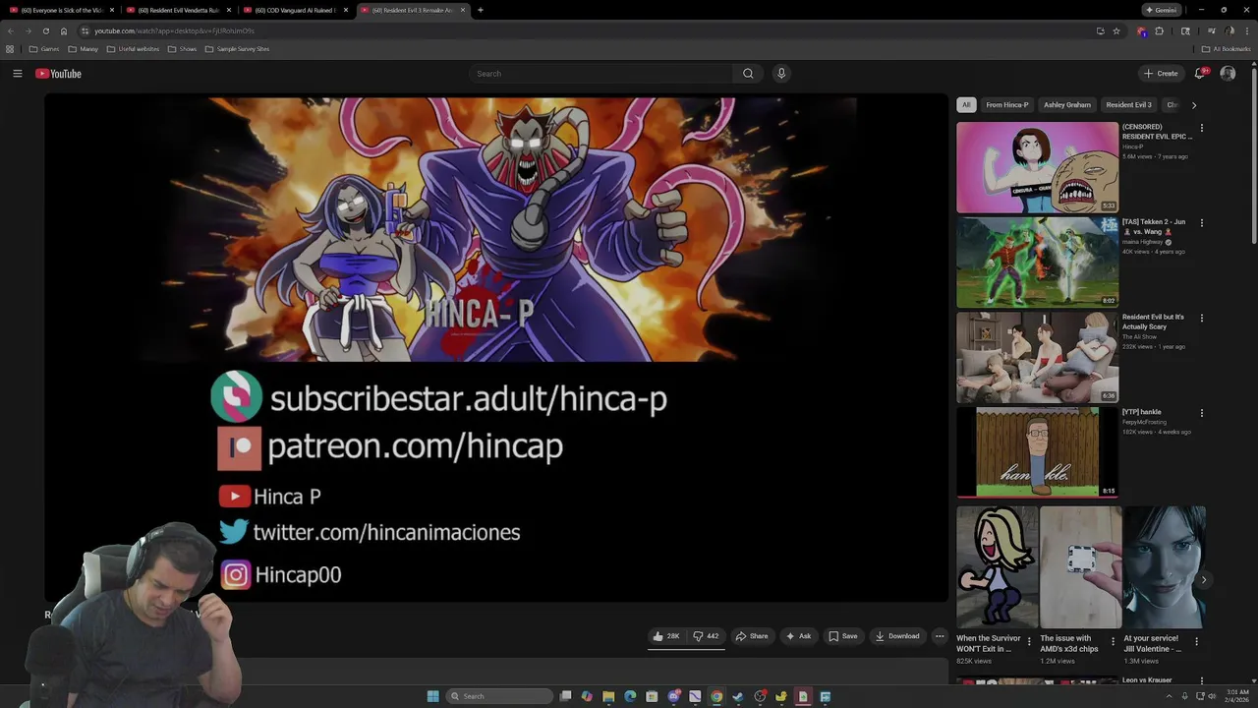
Task: Click the Create button
Action: click(1161, 74)
